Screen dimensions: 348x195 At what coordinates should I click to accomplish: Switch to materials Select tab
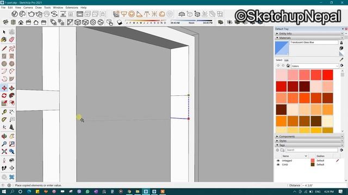click(x=279, y=60)
